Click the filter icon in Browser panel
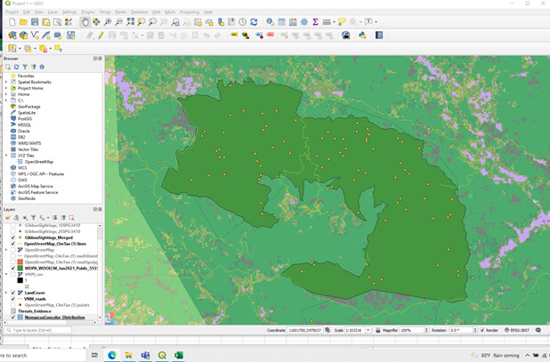The width and height of the screenshot is (550, 362). 25,67
